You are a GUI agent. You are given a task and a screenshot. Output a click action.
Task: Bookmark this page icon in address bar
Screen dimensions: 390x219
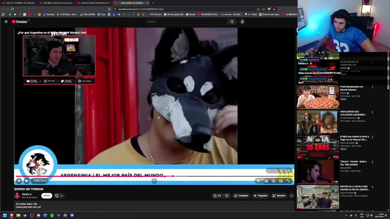(109, 9)
